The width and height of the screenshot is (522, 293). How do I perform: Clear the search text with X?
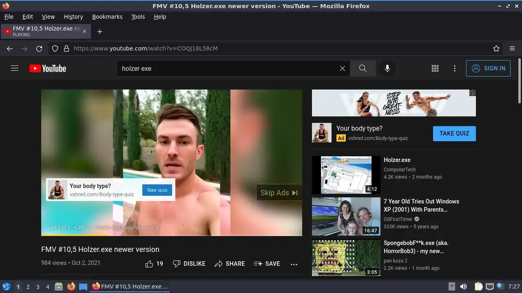tap(343, 68)
